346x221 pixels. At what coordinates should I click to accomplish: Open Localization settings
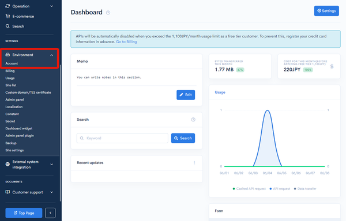coord(14,106)
